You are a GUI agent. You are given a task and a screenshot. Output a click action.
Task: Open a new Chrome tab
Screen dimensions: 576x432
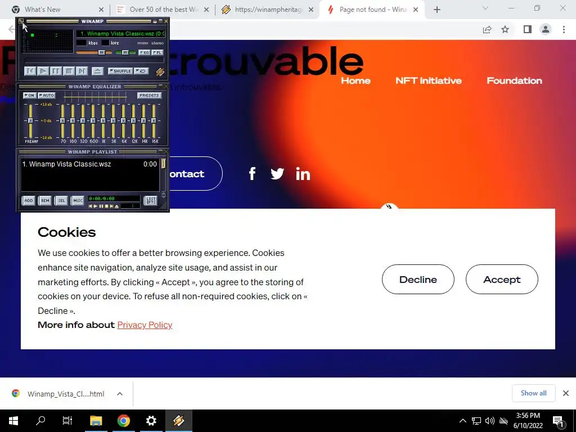436,10
